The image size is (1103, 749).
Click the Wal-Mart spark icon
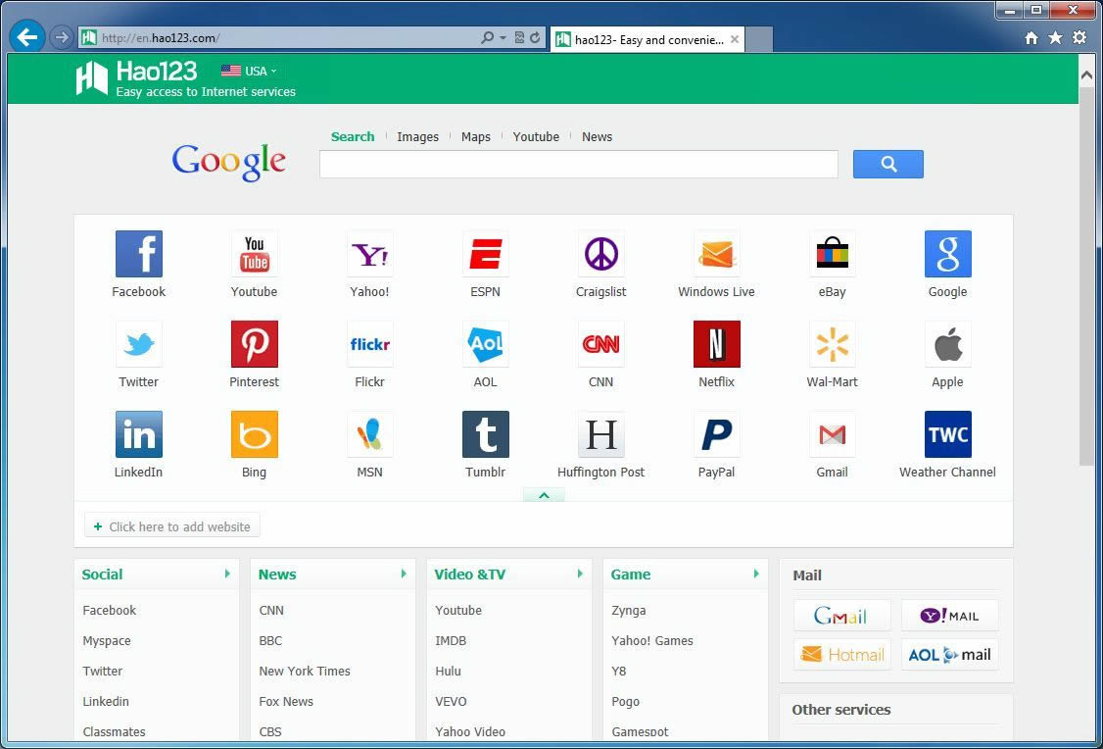click(833, 343)
